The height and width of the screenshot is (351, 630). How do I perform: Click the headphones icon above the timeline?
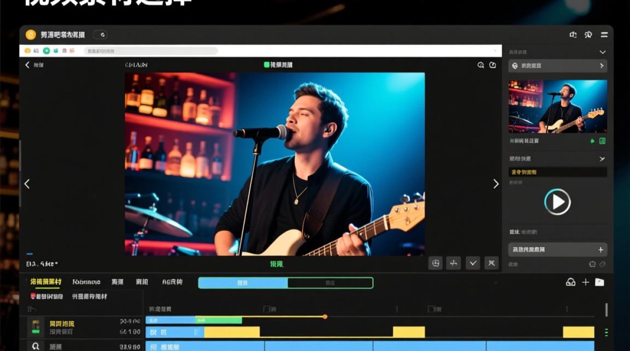point(570,282)
